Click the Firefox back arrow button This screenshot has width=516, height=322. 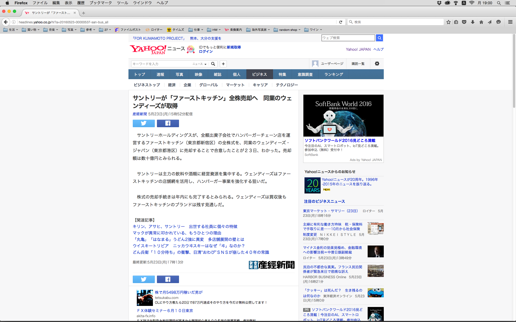click(6, 22)
